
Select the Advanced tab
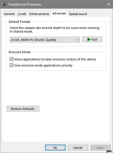point(59,13)
